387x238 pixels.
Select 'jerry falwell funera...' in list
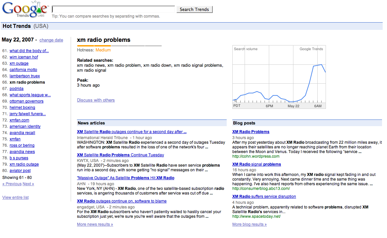(x=28, y=114)
